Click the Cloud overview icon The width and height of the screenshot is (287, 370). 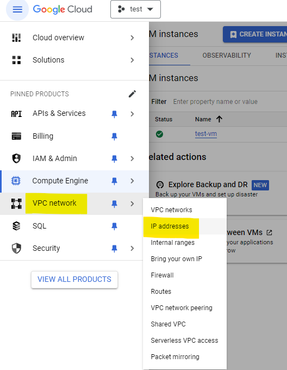16,38
